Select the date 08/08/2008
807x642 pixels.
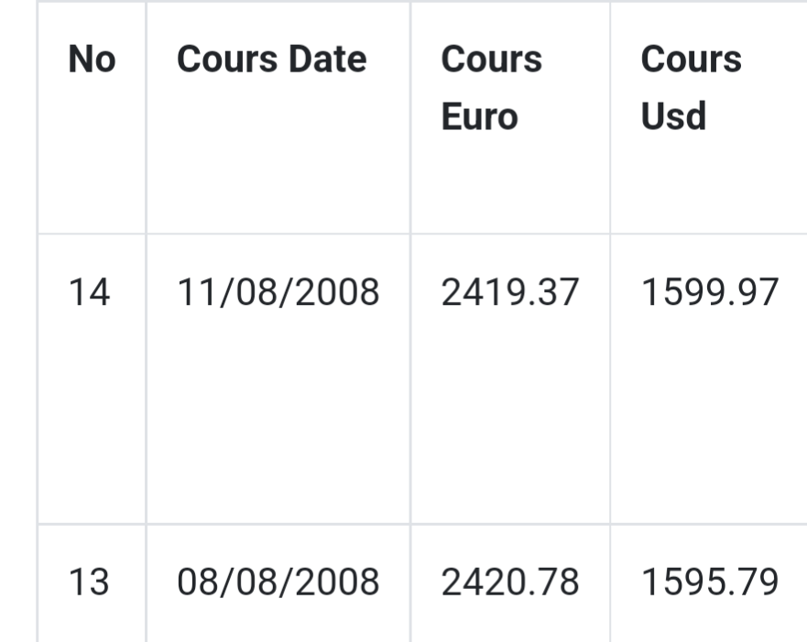click(x=278, y=582)
